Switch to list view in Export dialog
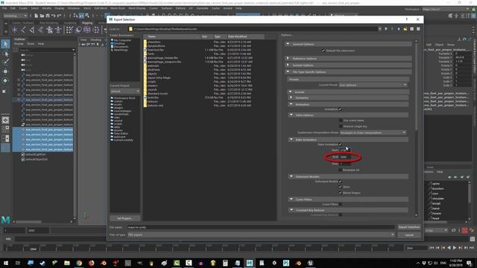 click(412, 29)
